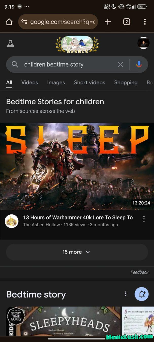Tap the Chrome home icon
Image resolution: width=154 pixels, height=342 pixels.
(x=9, y=22)
